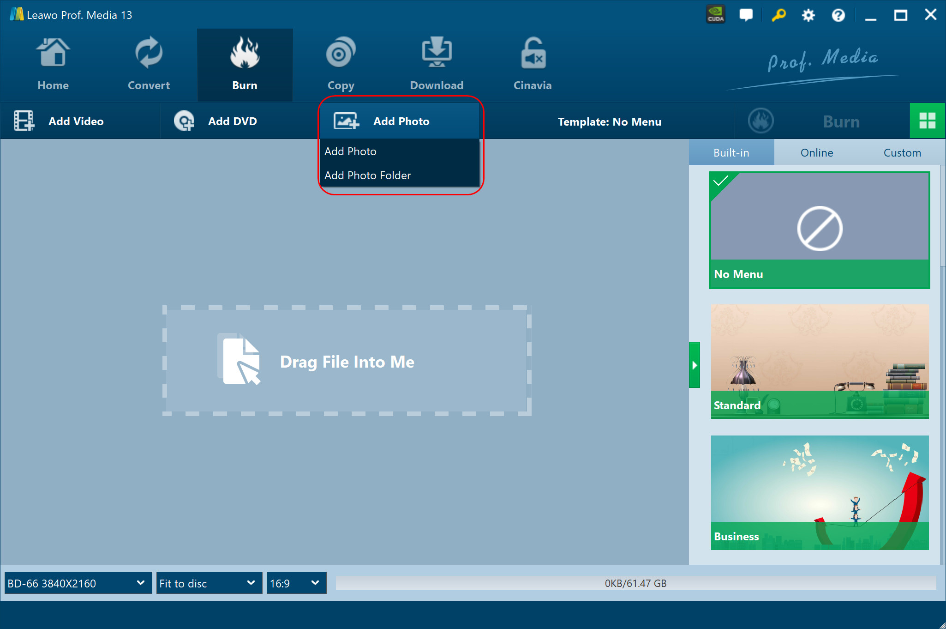Click the template list vertical scrollbar
The width and height of the screenshot is (946, 629).
click(x=942, y=216)
